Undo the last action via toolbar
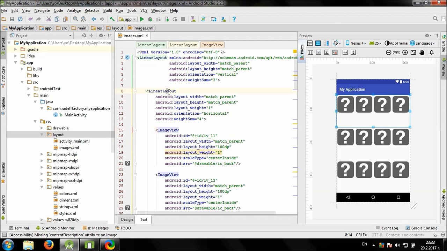Viewport: 447px width, 251px height. point(30,19)
